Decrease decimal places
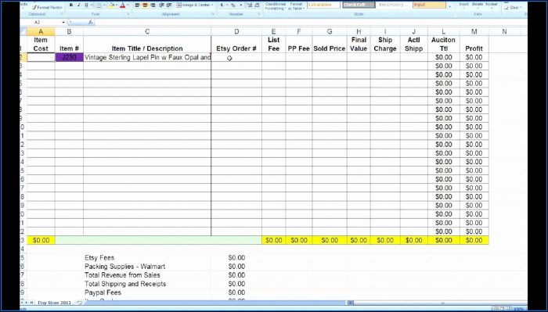The width and height of the screenshot is (548, 312). coord(258,5)
